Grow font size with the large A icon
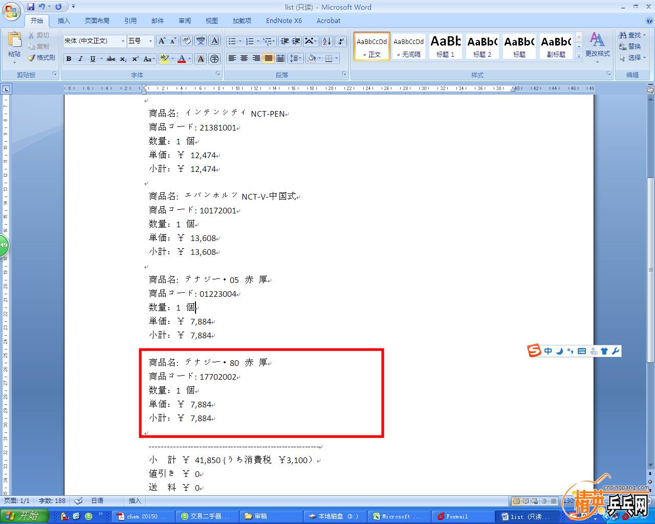The width and height of the screenshot is (655, 524). click(162, 41)
